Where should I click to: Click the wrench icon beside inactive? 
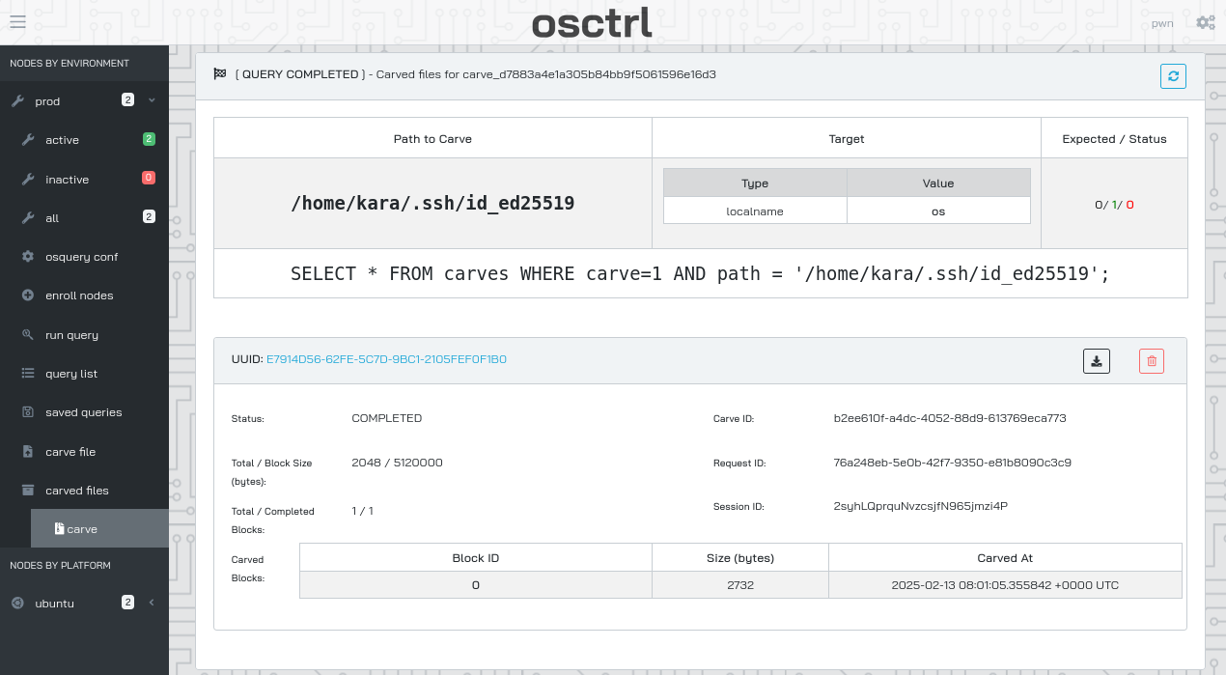point(27,180)
